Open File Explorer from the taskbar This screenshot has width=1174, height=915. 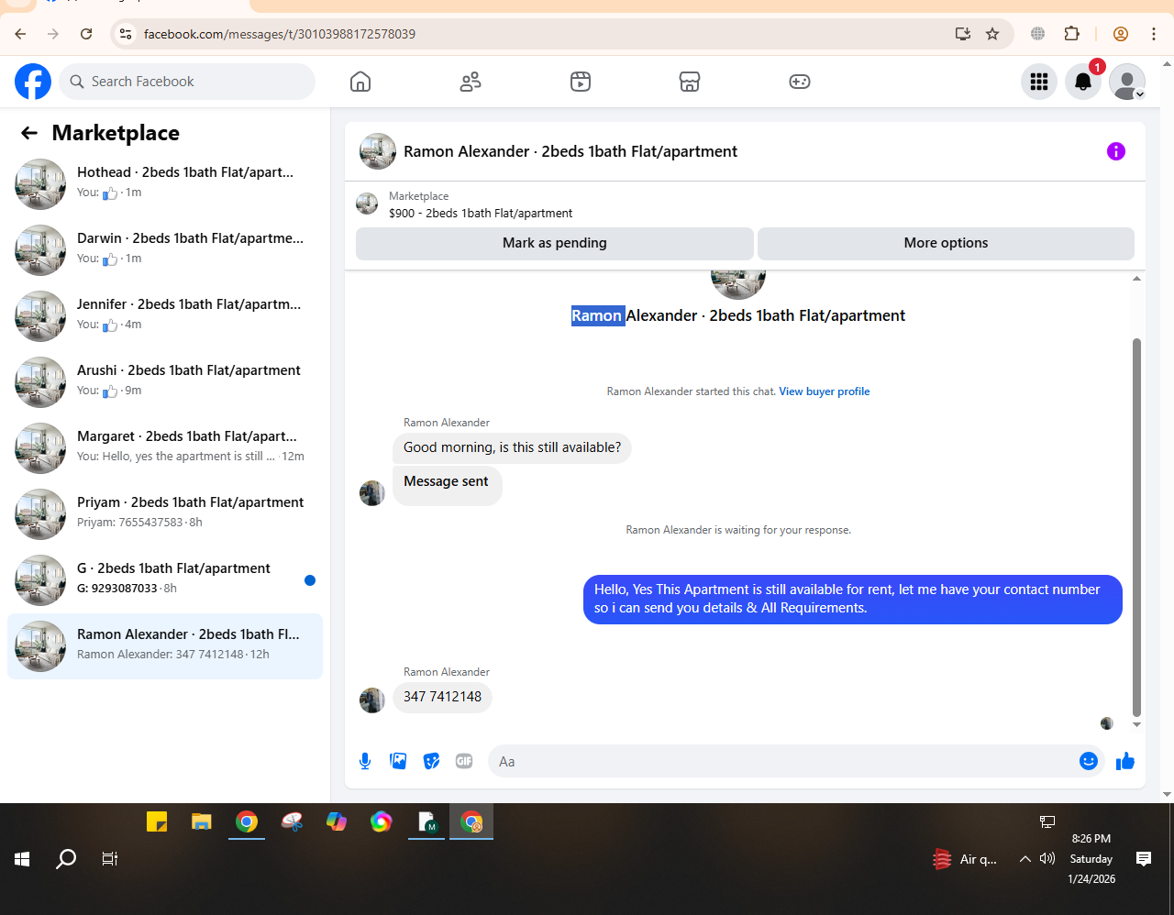[x=202, y=822]
